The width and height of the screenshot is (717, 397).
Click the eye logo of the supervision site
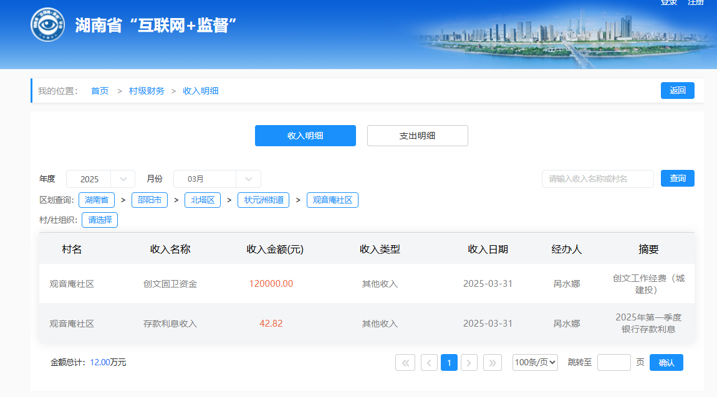[x=47, y=26]
